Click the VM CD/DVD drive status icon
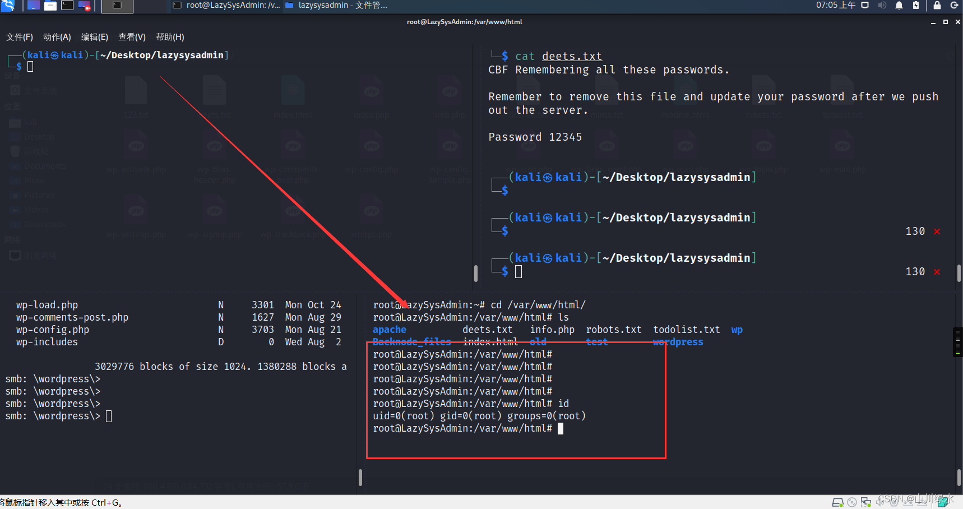The image size is (963, 509). pyautogui.click(x=852, y=502)
